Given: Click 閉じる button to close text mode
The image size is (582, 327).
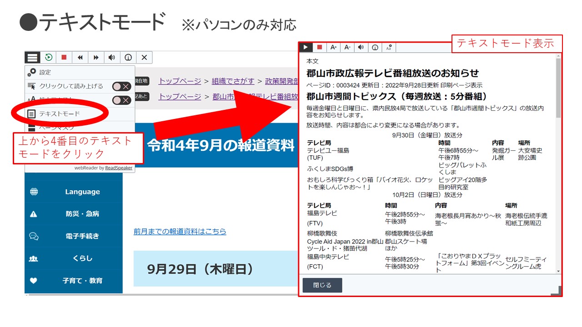Looking at the screenshot, I should pos(322,285).
